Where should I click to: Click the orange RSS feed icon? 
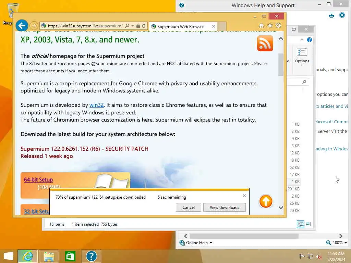265,43
